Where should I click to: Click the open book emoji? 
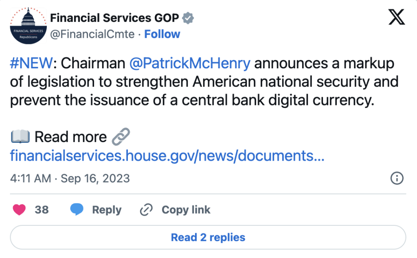(x=20, y=137)
